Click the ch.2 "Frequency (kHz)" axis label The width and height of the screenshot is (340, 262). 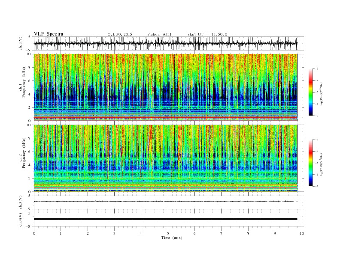(24, 152)
